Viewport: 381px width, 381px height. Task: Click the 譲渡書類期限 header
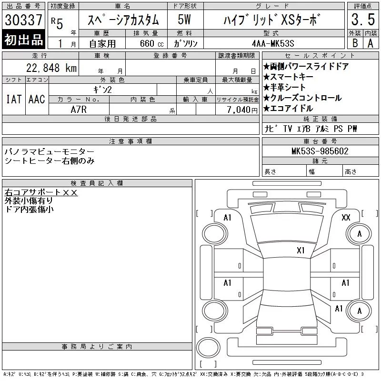237,56
